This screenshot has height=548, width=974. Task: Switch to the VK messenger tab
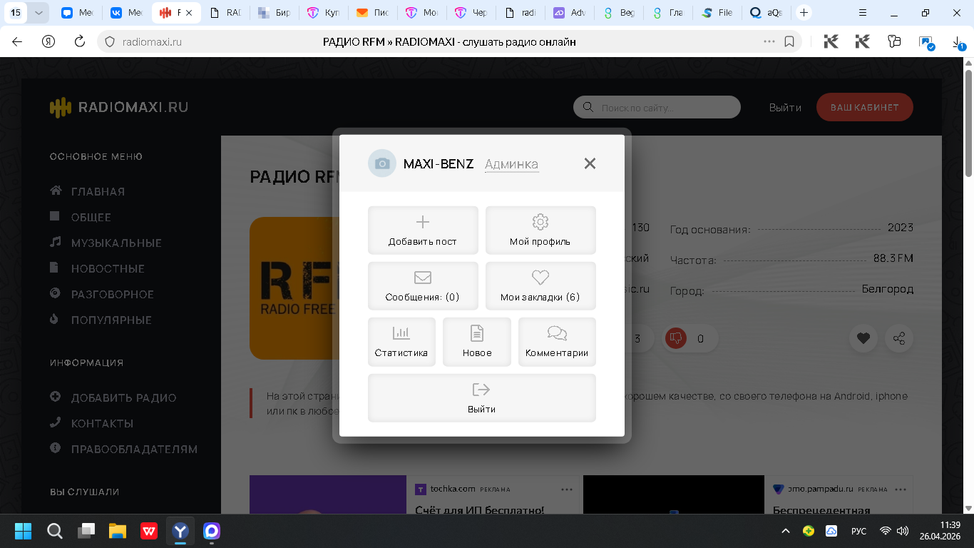[x=125, y=13]
